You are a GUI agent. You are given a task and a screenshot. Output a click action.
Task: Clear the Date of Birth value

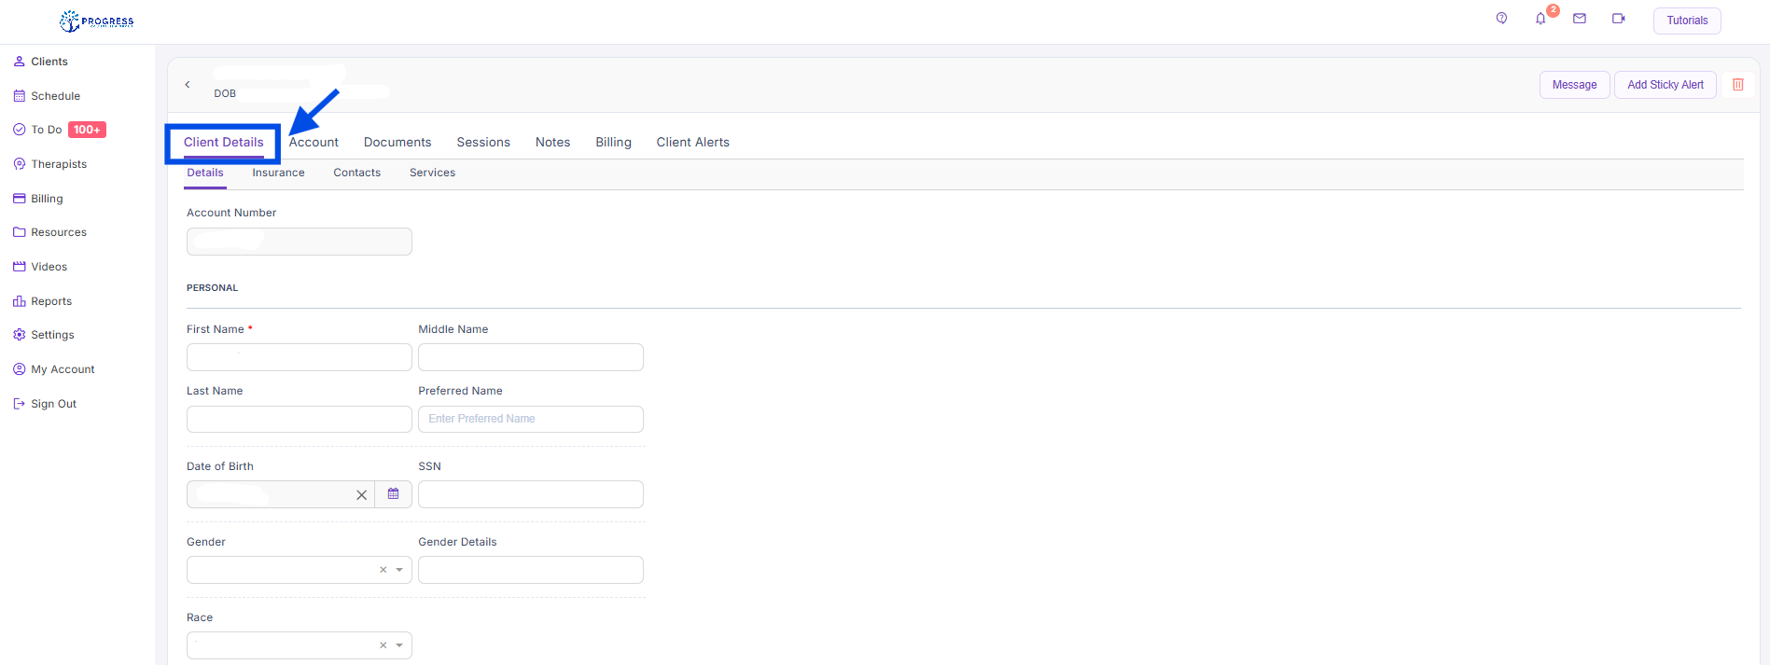click(x=361, y=495)
